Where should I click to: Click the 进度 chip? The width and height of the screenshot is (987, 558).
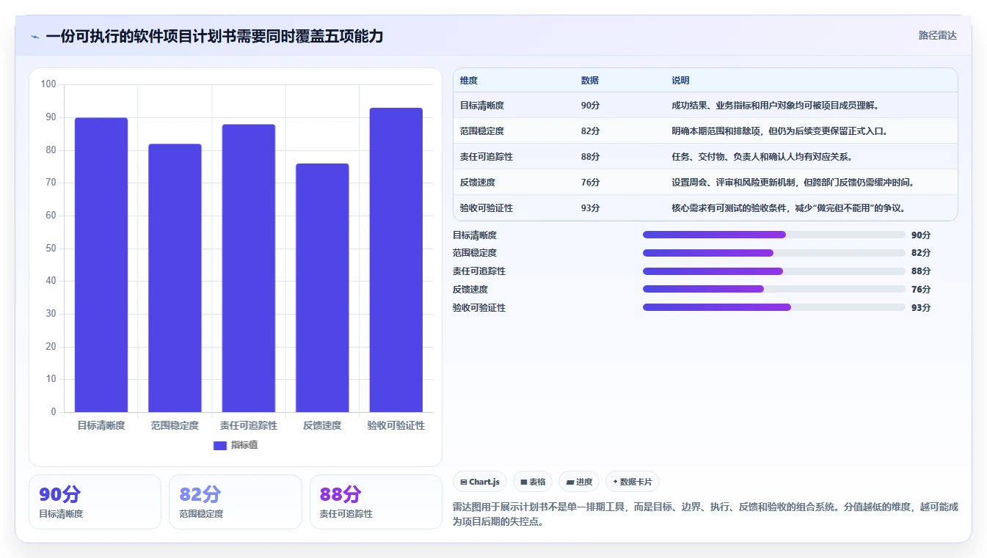(x=579, y=482)
